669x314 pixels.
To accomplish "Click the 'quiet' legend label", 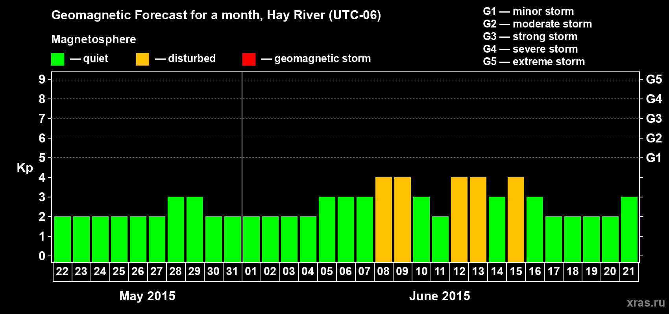I will pyautogui.click(x=96, y=59).
